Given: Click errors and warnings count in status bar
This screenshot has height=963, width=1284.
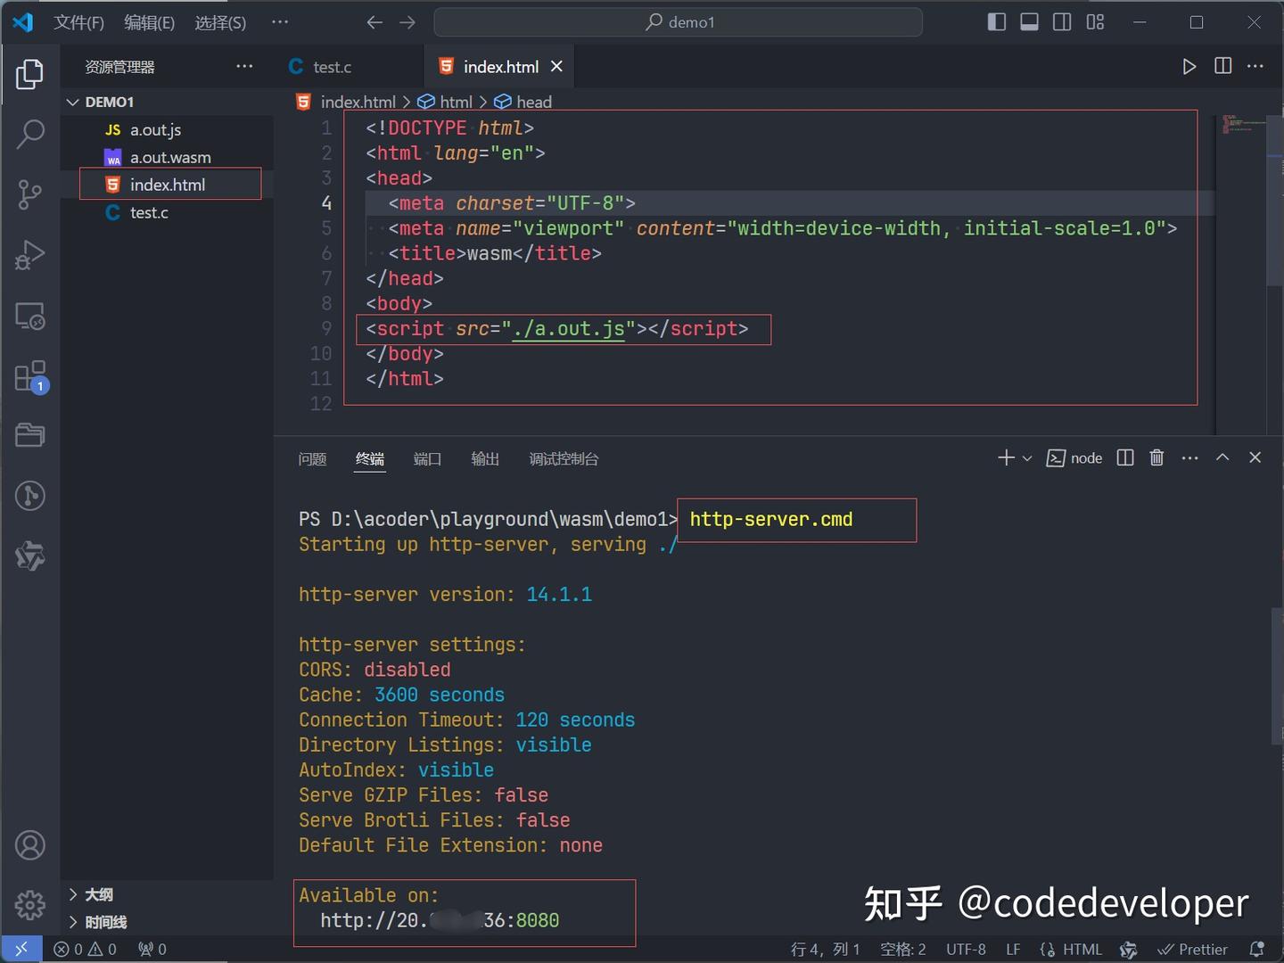Looking at the screenshot, I should point(85,950).
